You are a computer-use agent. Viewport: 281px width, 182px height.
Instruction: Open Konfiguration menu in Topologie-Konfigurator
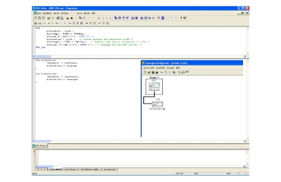(x=149, y=68)
